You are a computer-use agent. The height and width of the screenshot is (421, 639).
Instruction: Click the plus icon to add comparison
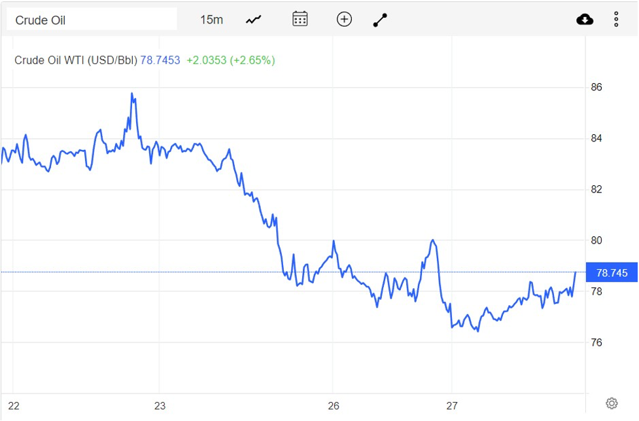(x=344, y=19)
